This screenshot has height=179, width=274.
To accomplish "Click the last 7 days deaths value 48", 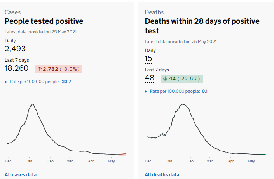I will pyautogui.click(x=150, y=78).
